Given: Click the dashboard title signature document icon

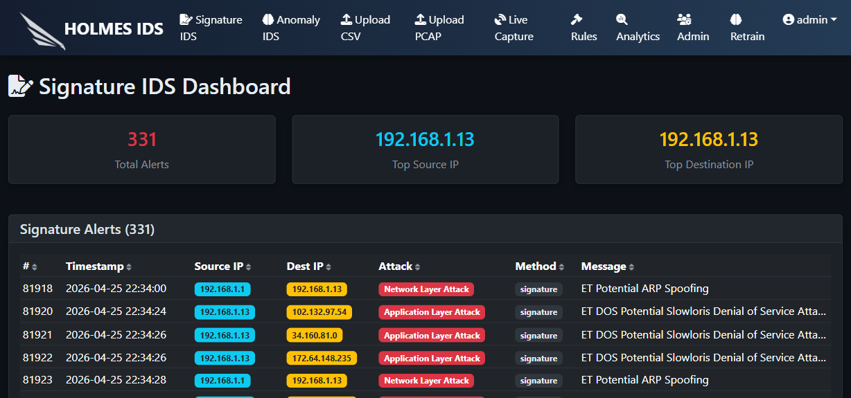Looking at the screenshot, I should coord(21,87).
